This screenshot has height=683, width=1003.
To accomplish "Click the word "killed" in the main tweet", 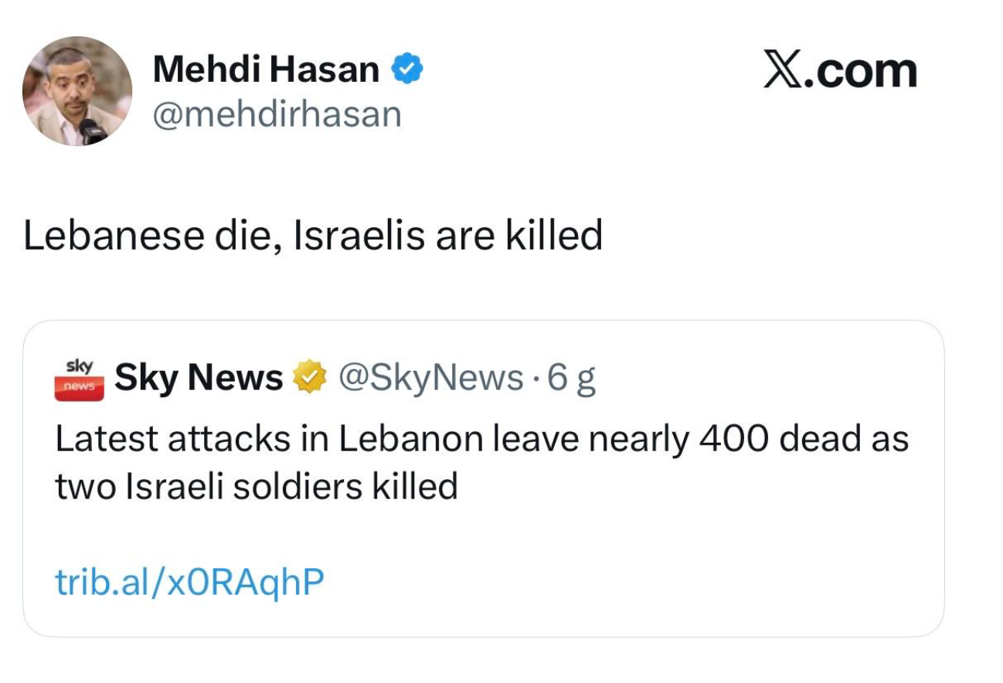I will pyautogui.click(x=553, y=235).
